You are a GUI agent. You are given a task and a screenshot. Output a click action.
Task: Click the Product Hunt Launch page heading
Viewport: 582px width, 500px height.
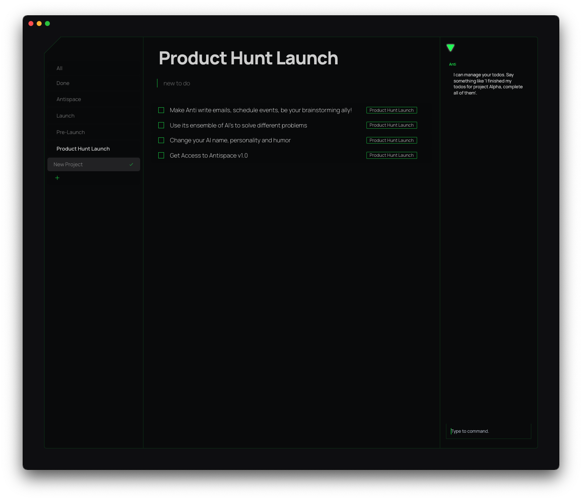coord(249,58)
